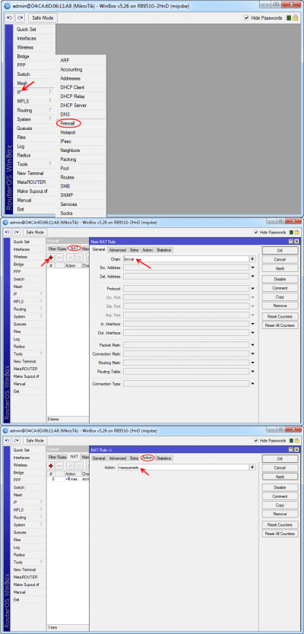Click into the Out. Interface input field
The height and width of the screenshot is (634, 304).
[186, 333]
